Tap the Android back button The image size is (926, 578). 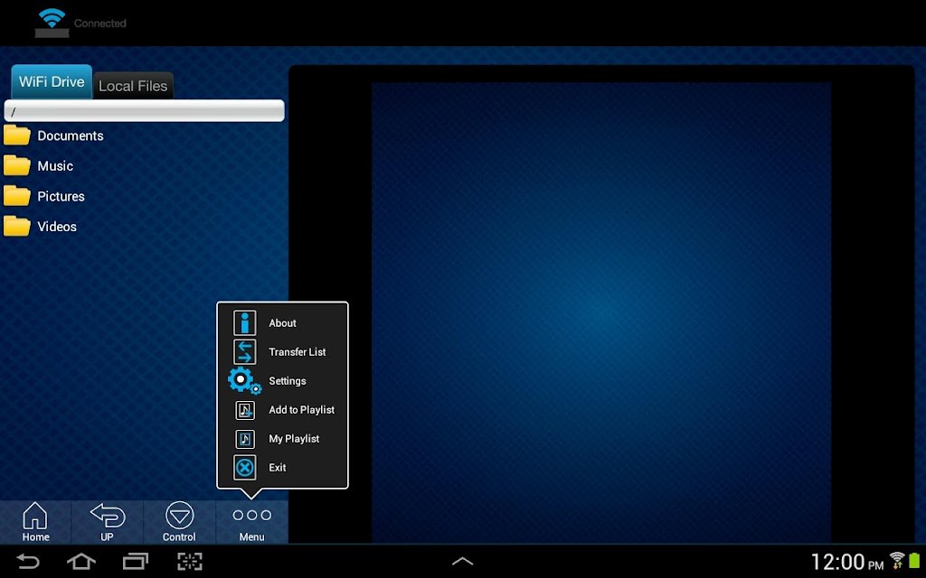coord(27,561)
